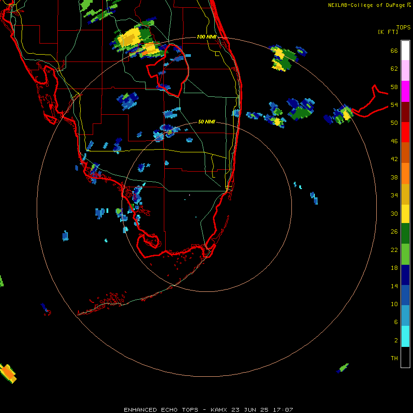Image resolution: width=413 pixels, height=413 pixels.
Task: Click the legend value '2'
Action: click(396, 340)
